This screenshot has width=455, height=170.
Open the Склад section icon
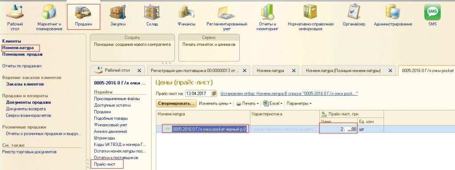[152, 12]
